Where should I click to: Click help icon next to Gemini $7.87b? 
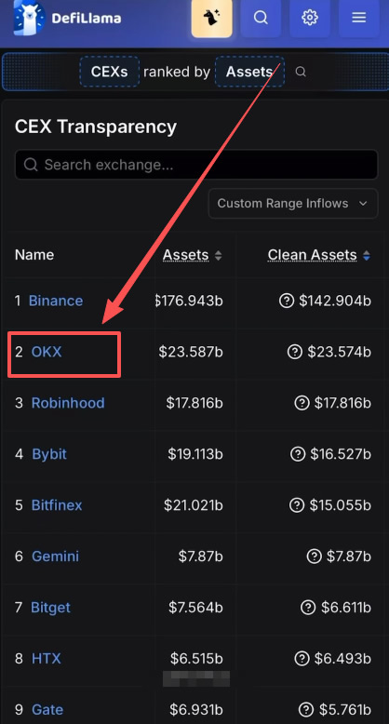coord(314,556)
